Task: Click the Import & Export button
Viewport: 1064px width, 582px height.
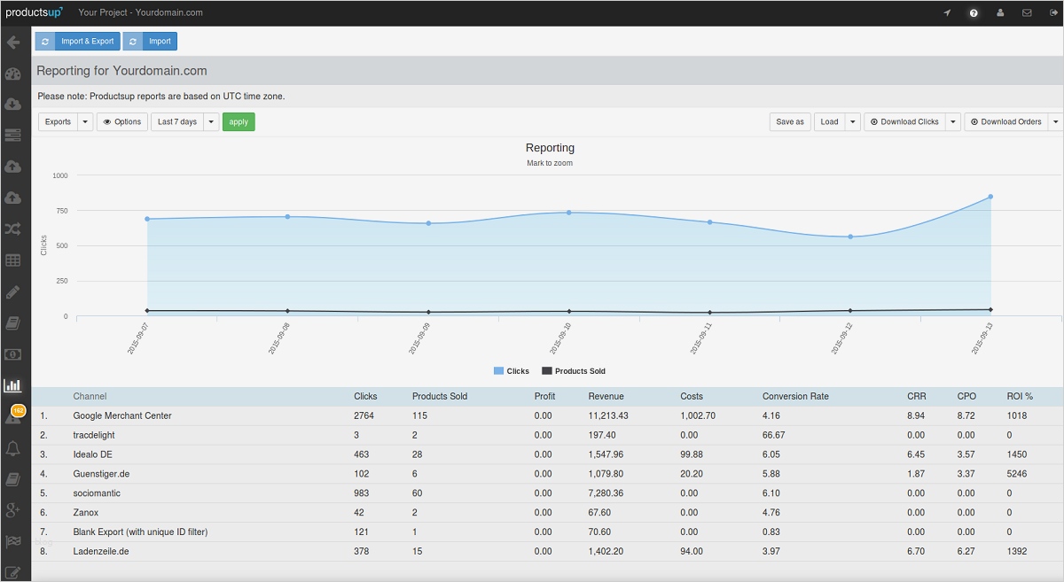Action: click(75, 41)
